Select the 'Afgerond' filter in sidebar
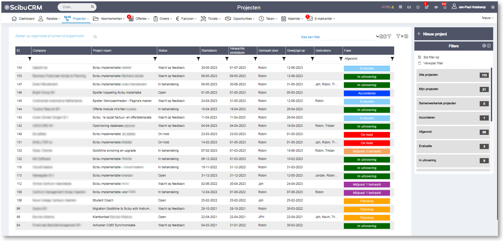Screen dimensions: 503x241 [454, 132]
